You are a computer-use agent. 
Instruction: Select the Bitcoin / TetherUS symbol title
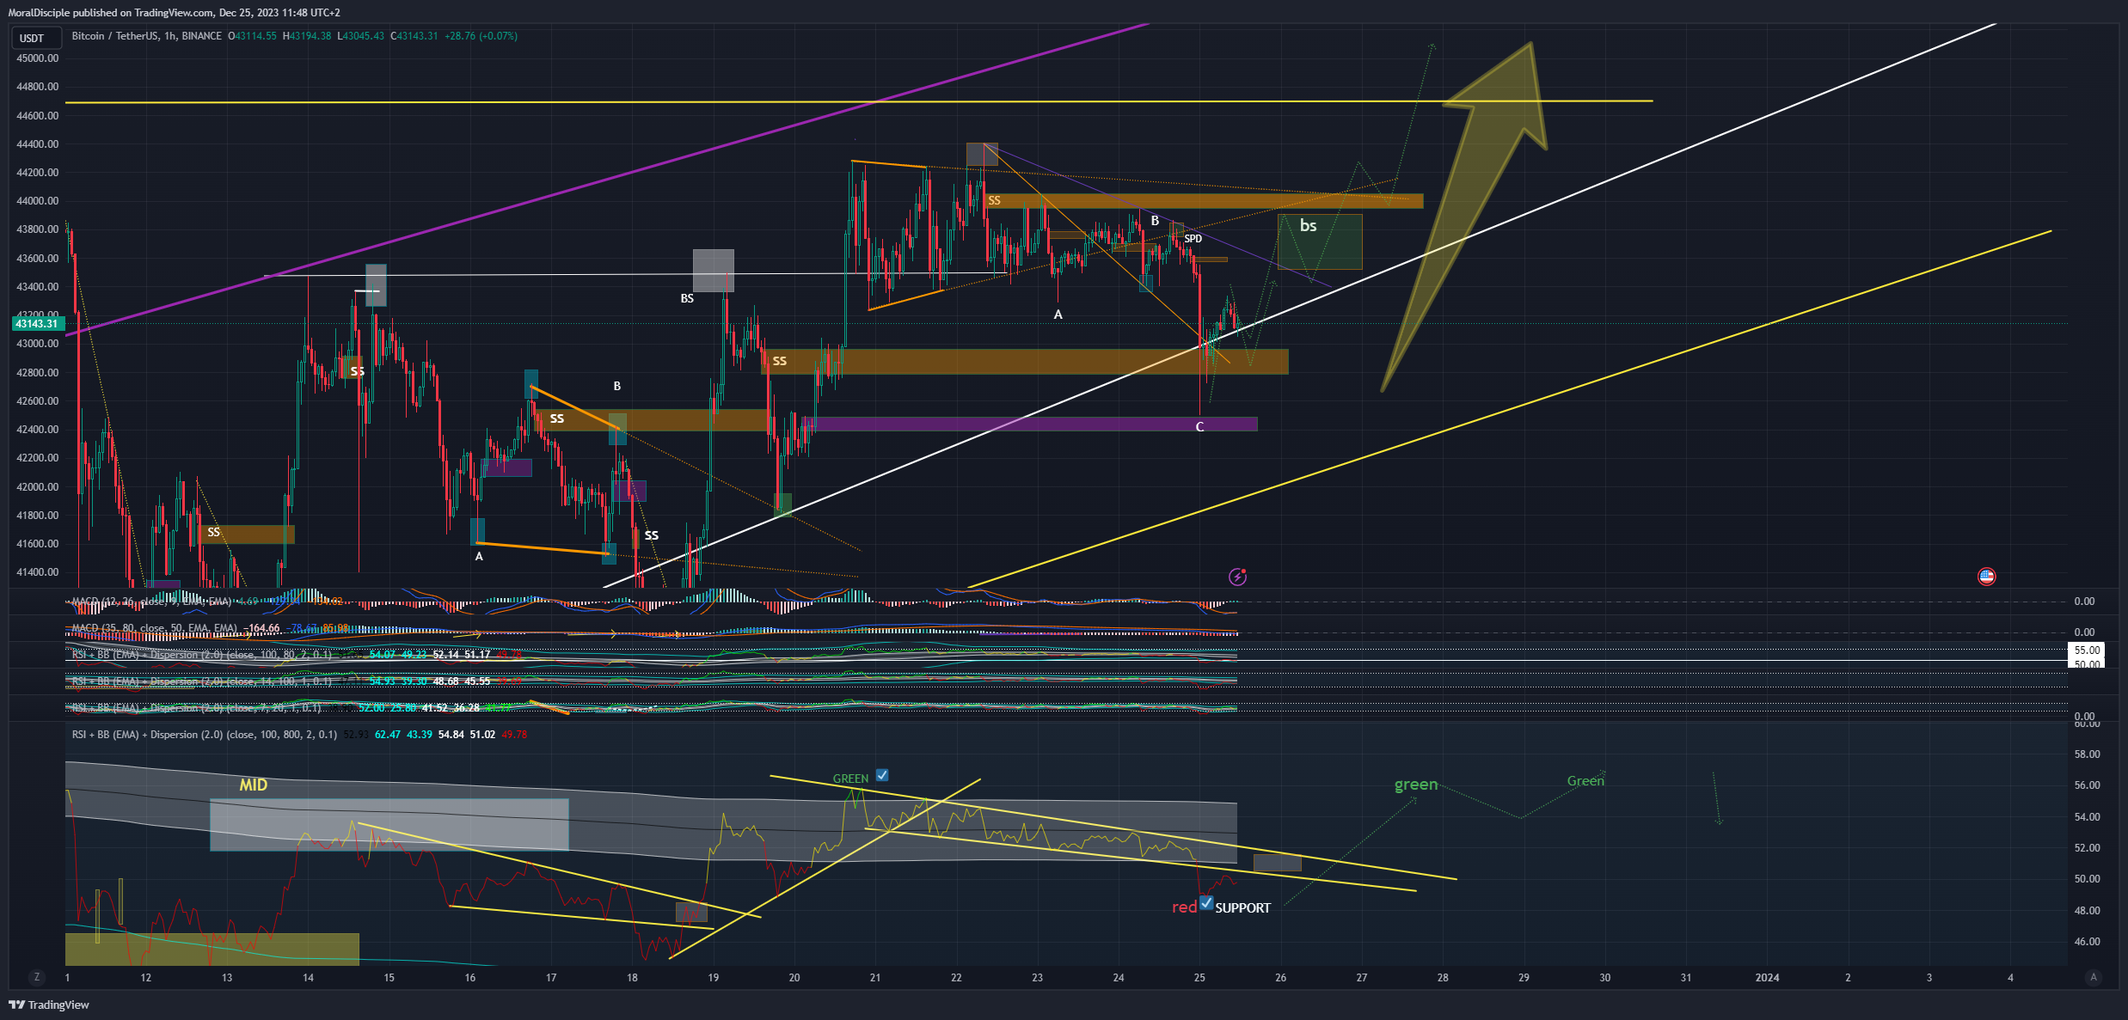coord(146,36)
